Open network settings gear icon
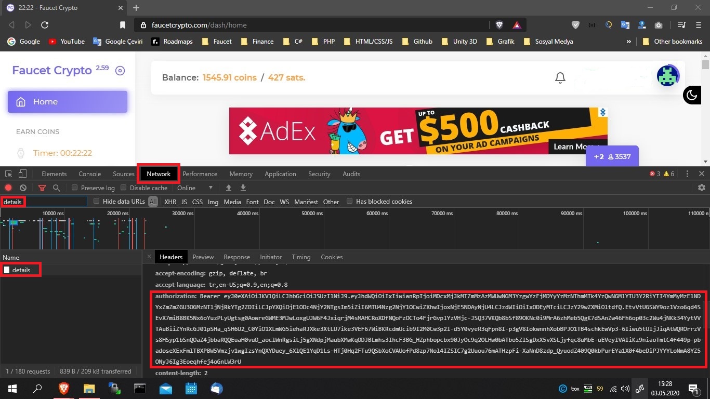 pyautogui.click(x=702, y=188)
